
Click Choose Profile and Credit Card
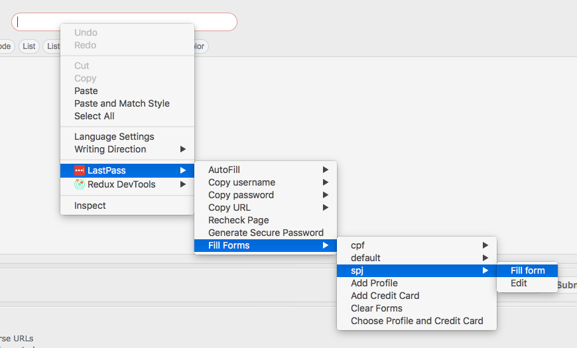(417, 321)
